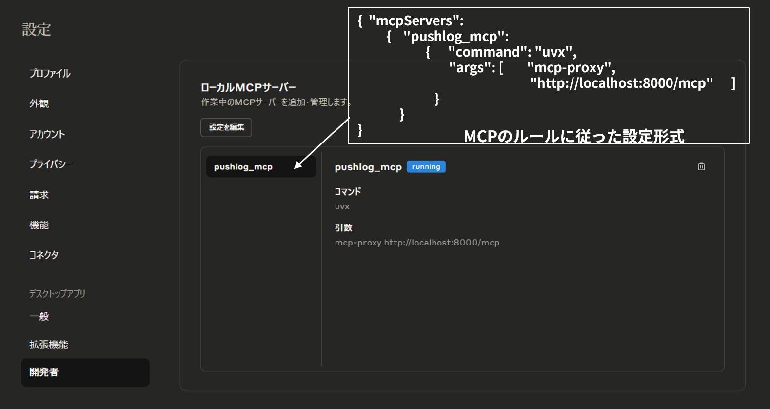The height and width of the screenshot is (409, 770).
Task: Click the ローカルMCPサーバー section heading
Action: [x=248, y=87]
